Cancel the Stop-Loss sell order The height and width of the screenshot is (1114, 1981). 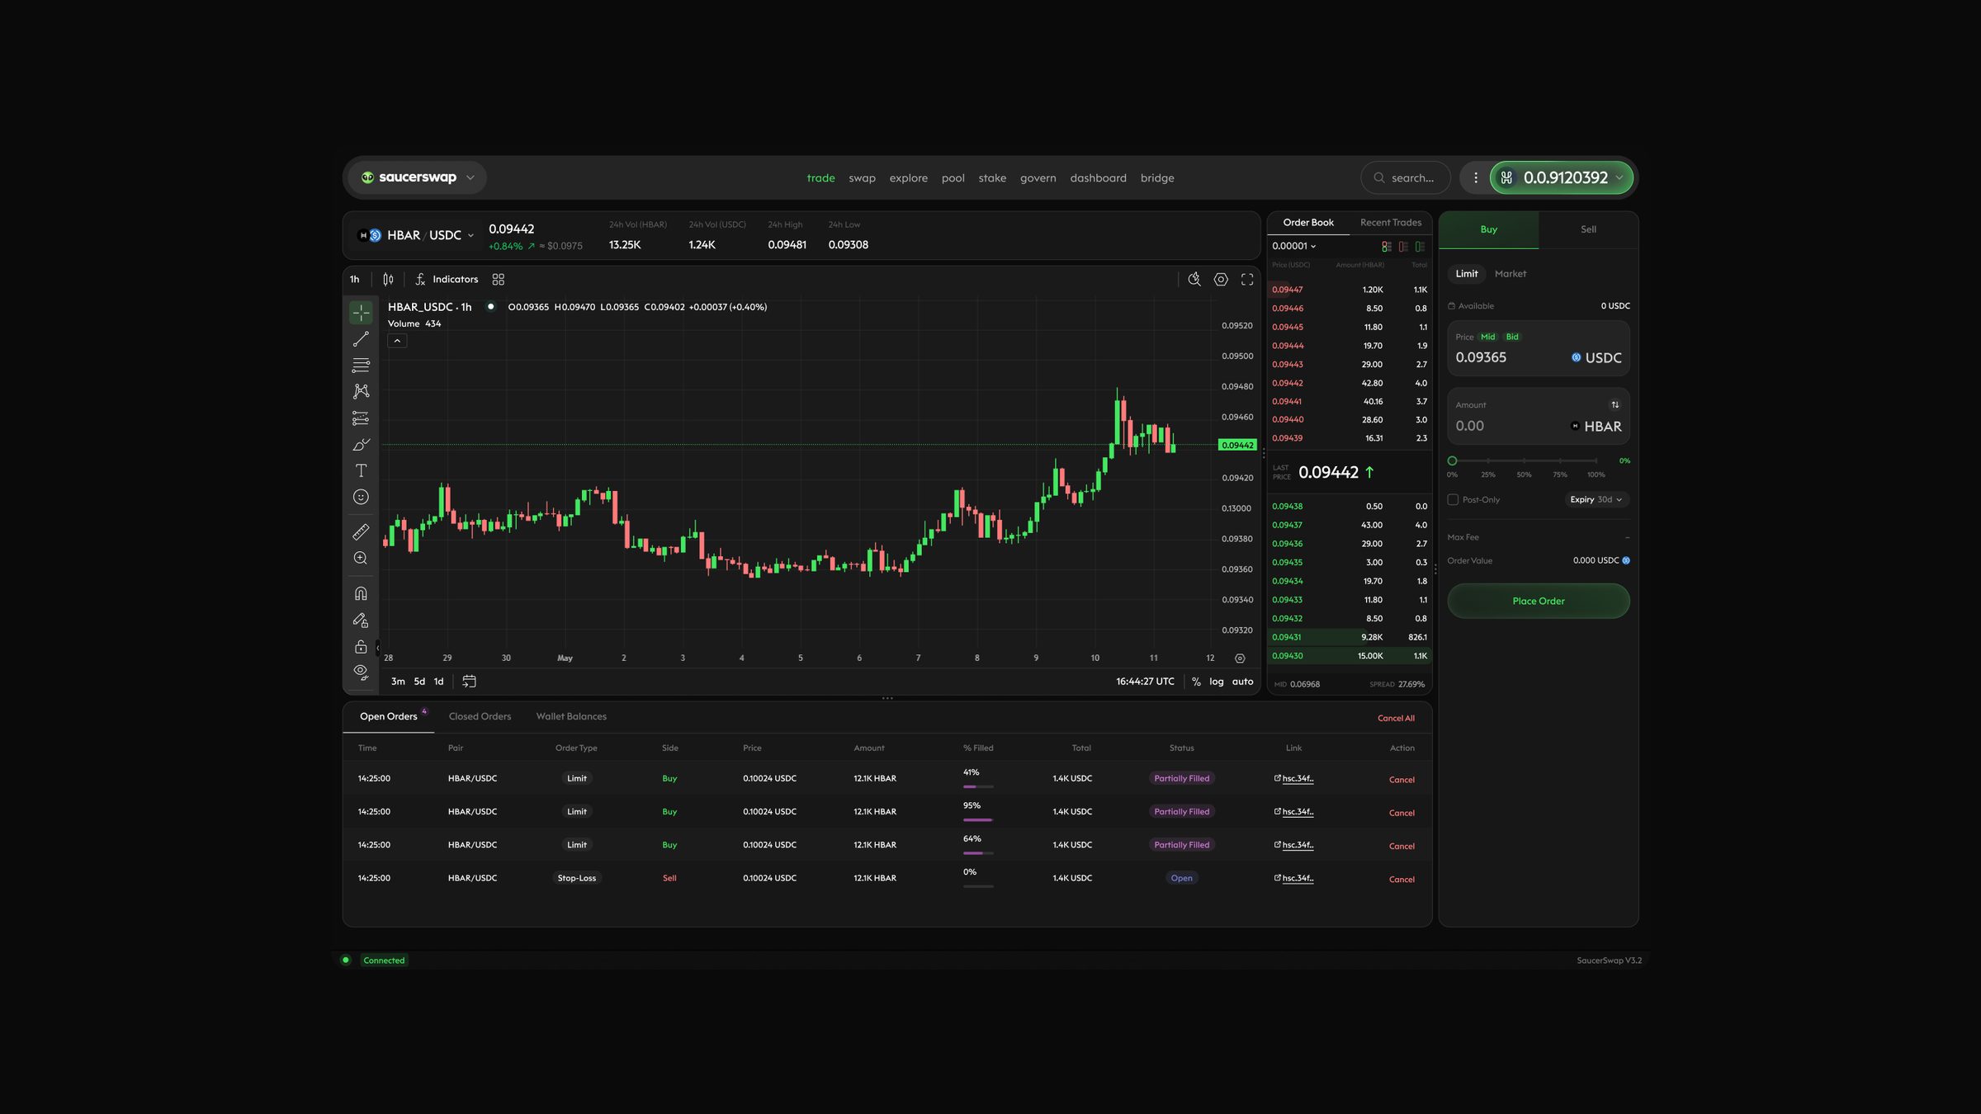(1402, 880)
